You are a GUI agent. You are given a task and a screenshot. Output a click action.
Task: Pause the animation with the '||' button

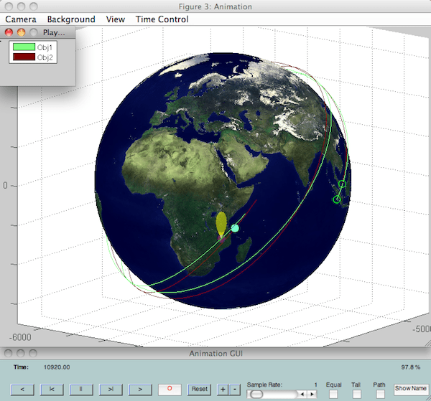click(x=81, y=390)
